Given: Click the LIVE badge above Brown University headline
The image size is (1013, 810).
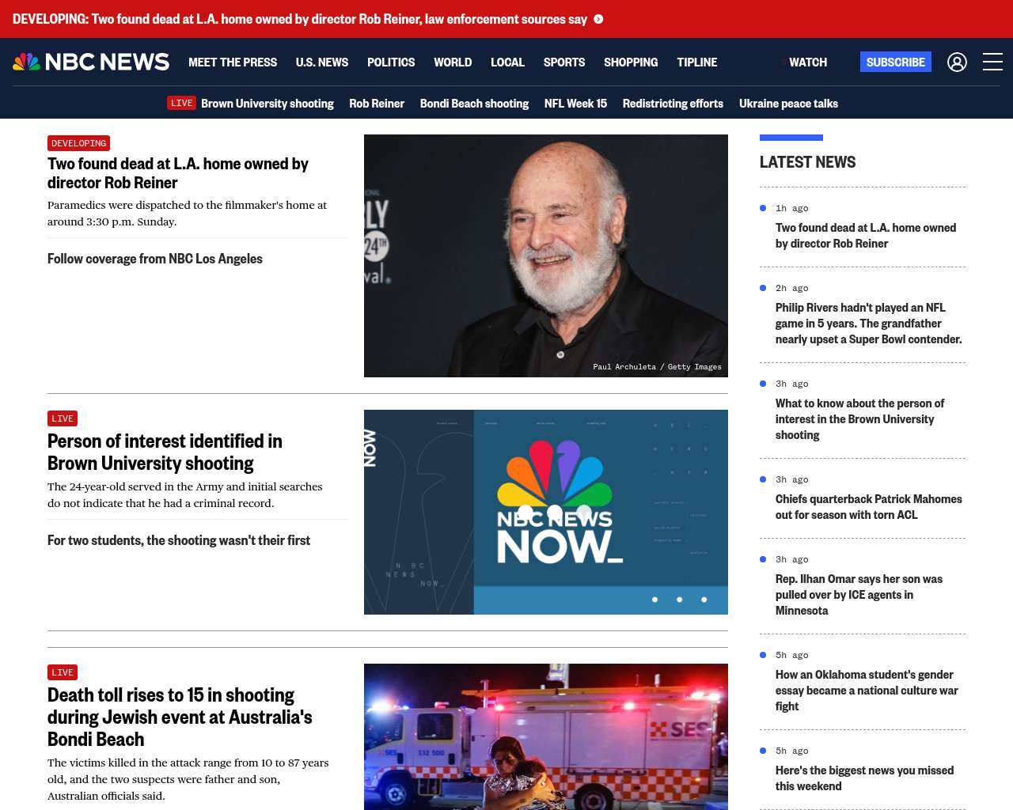Looking at the screenshot, I should coord(63,418).
